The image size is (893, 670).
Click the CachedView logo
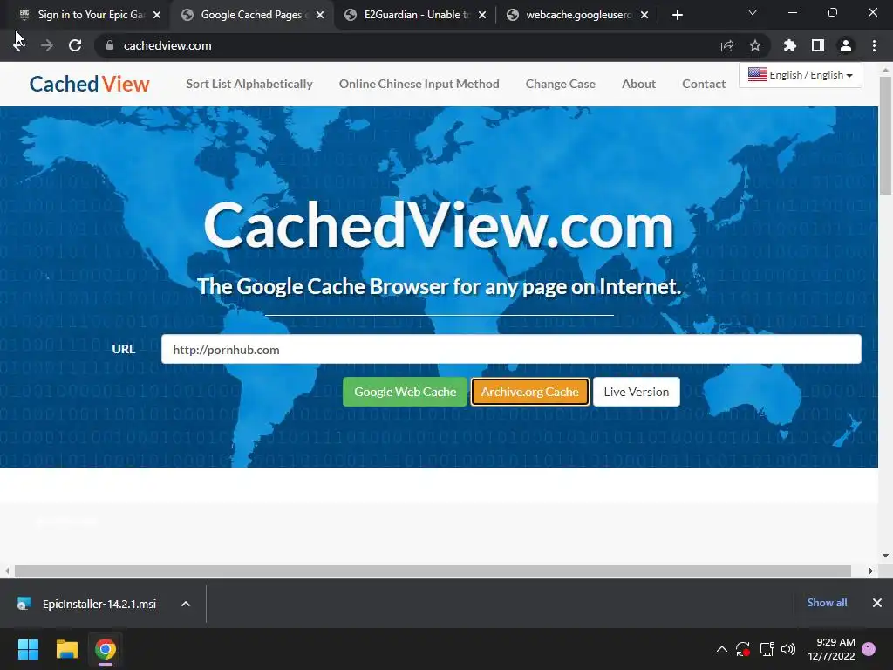pyautogui.click(x=90, y=84)
